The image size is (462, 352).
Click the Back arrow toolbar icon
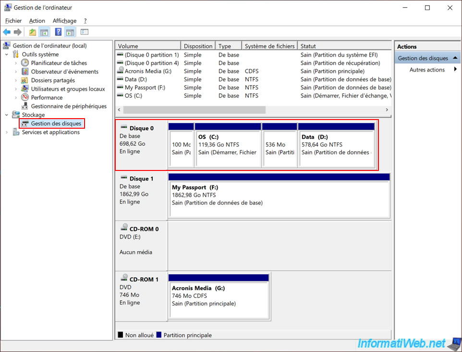7,32
